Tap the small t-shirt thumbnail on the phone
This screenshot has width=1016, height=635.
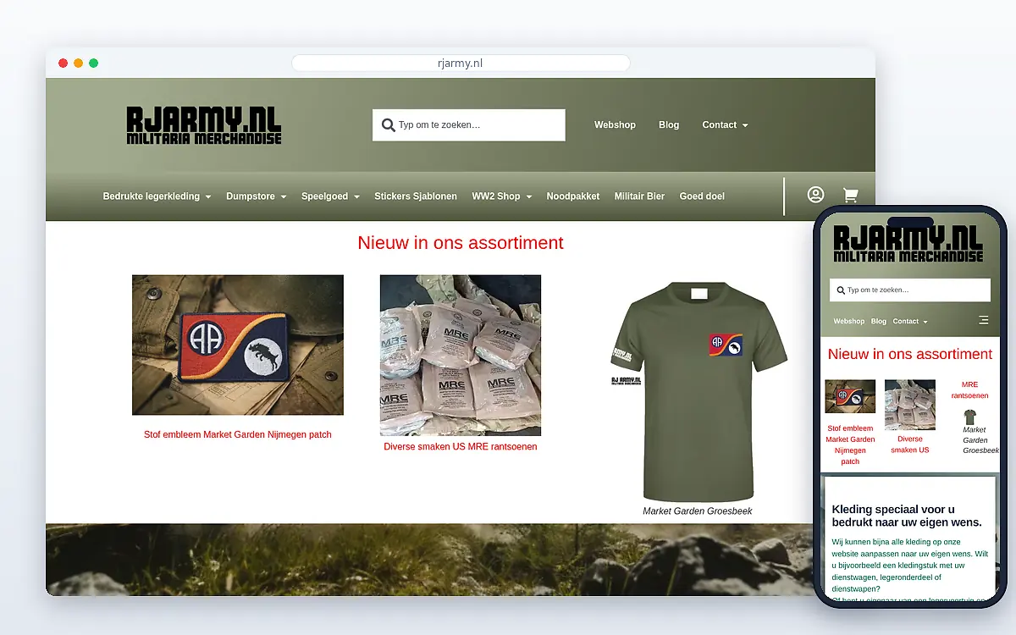click(969, 417)
